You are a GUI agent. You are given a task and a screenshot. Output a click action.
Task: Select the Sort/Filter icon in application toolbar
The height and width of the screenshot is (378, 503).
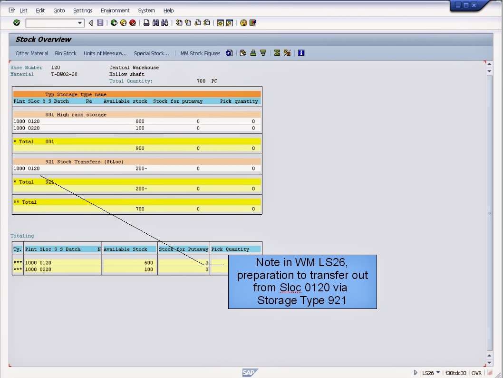(263, 53)
